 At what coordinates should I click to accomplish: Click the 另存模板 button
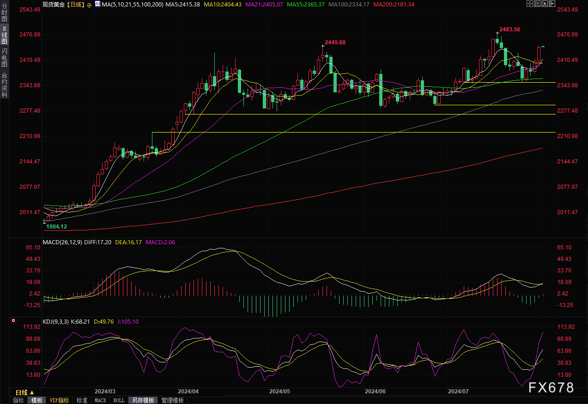click(143, 400)
